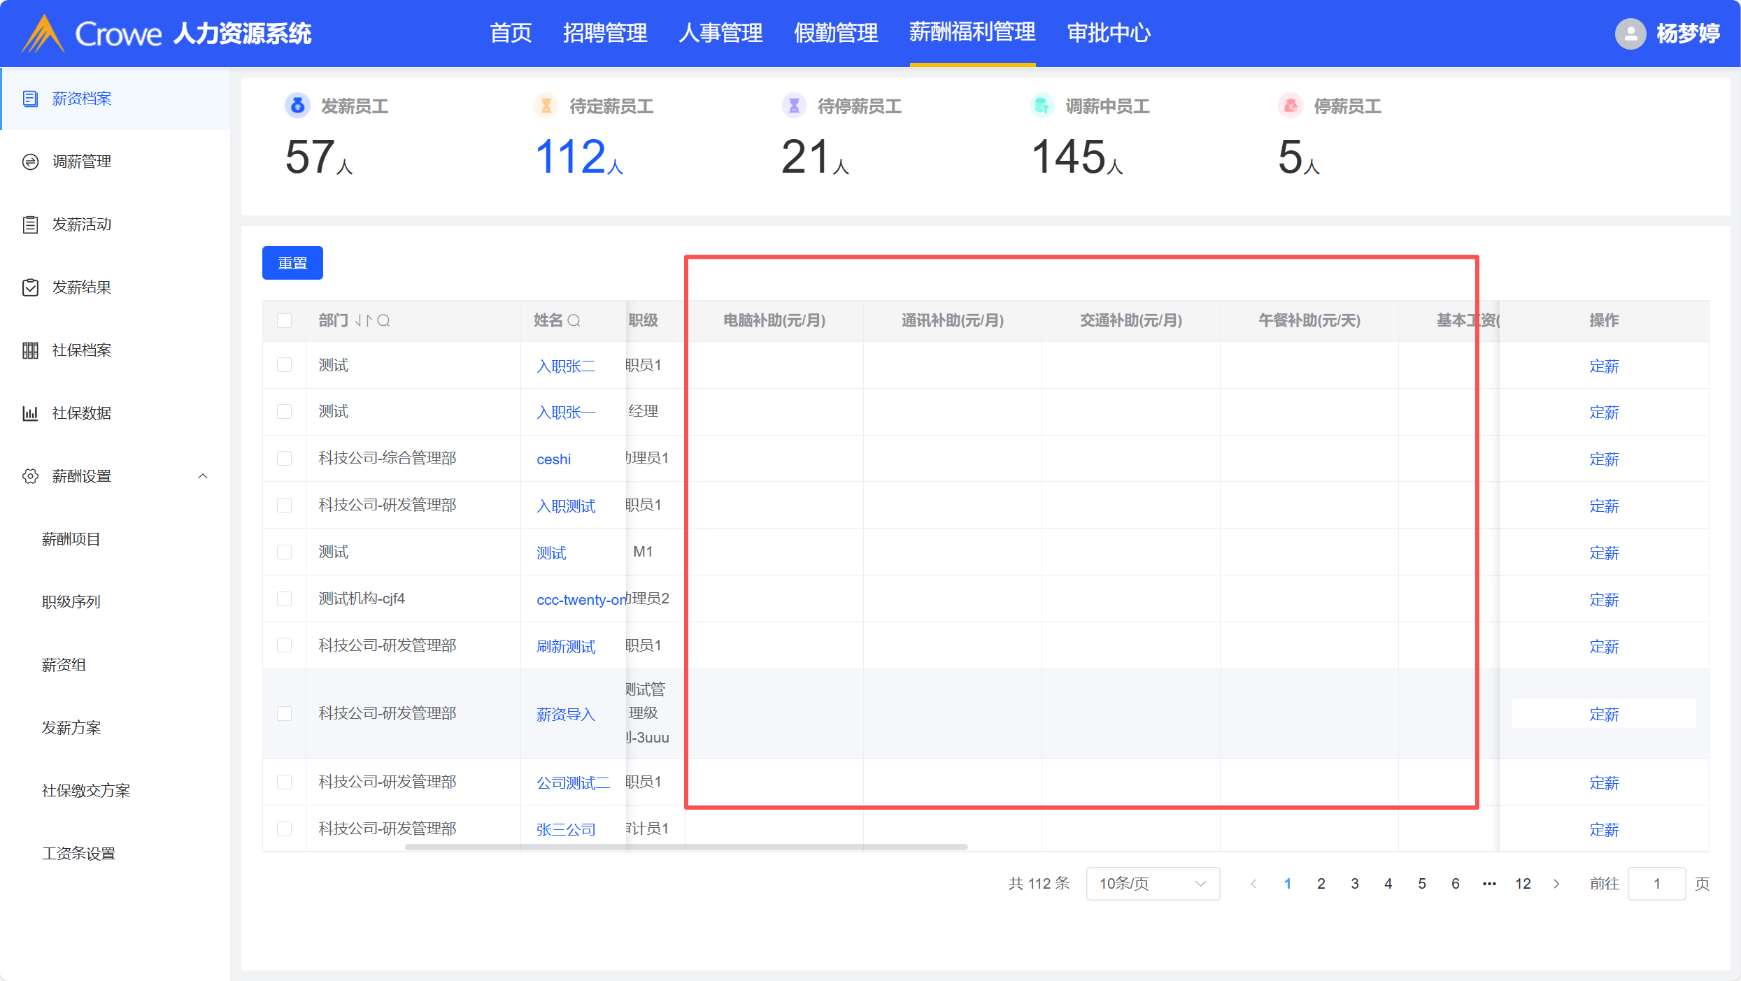Click the 发薪结果 sidebar icon
Screen dimensions: 1741x981
click(x=30, y=287)
